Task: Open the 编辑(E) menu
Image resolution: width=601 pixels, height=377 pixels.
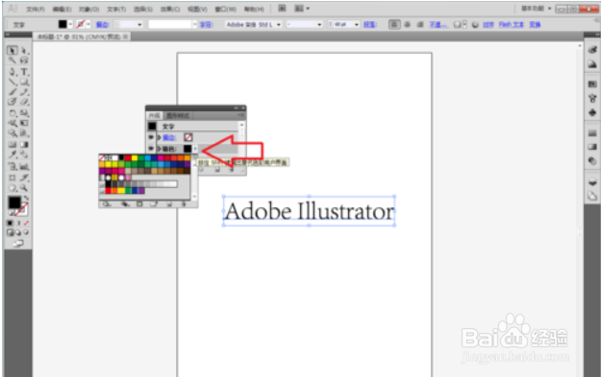Action: (62, 9)
